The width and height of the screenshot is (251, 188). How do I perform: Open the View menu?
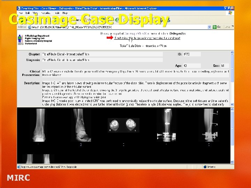click(35, 13)
